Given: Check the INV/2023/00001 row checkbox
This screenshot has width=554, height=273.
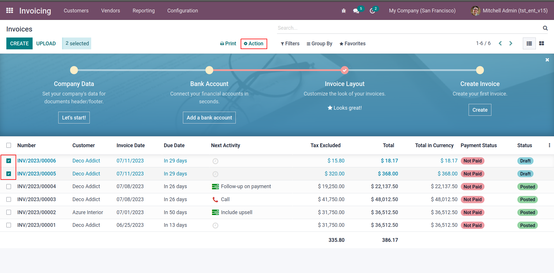Looking at the screenshot, I should pyautogui.click(x=9, y=225).
